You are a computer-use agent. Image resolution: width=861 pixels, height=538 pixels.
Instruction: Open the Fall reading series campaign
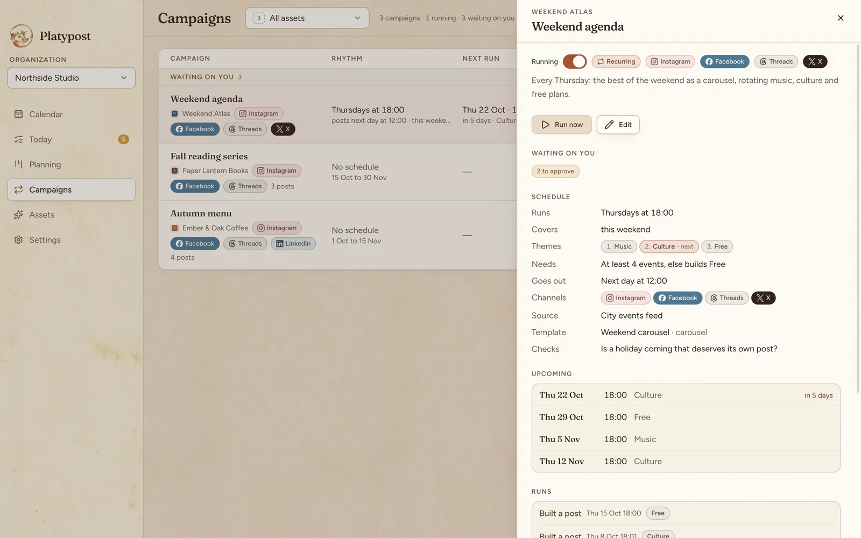(337, 172)
